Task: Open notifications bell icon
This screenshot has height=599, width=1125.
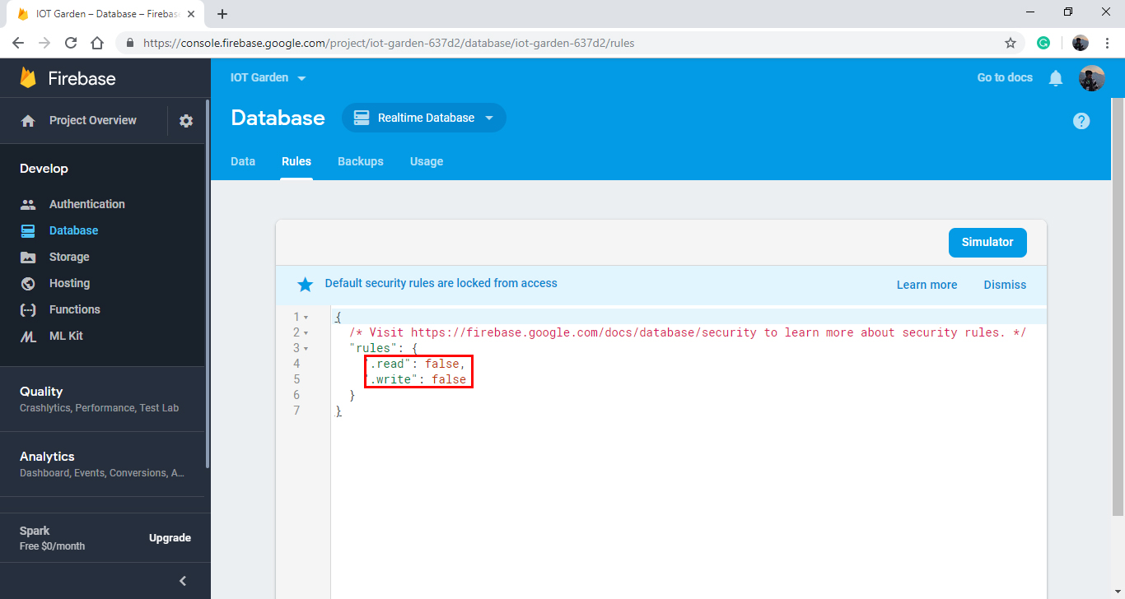Action: (1056, 78)
